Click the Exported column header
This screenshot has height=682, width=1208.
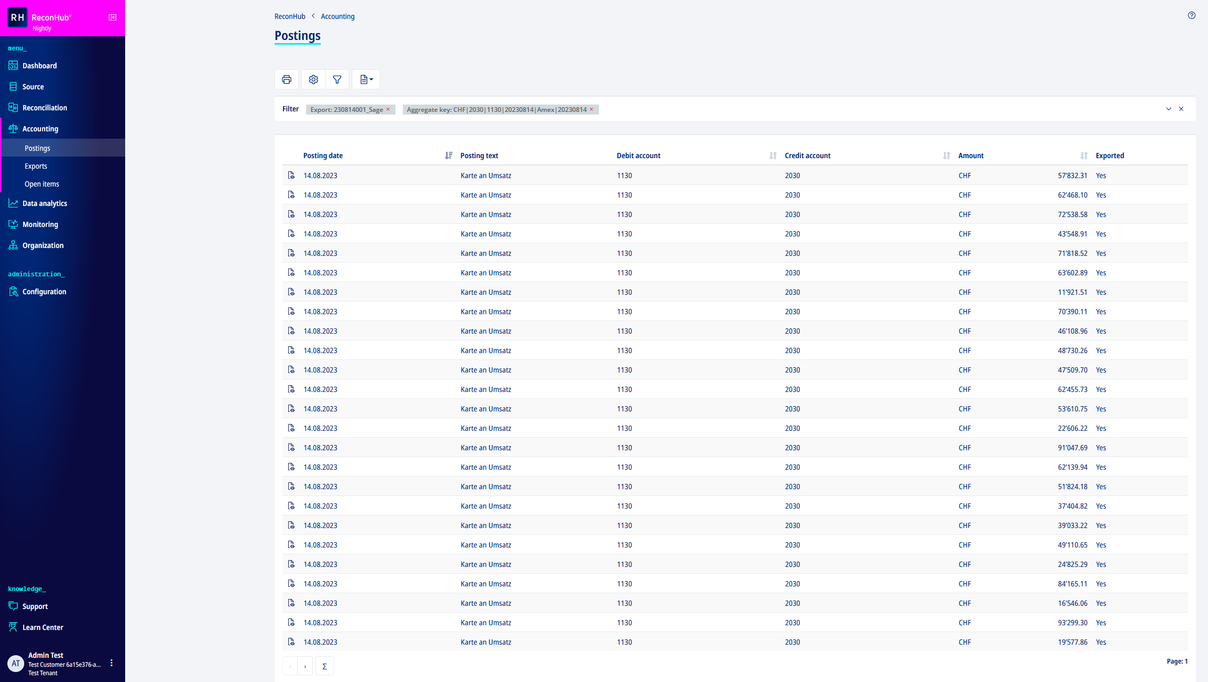1110,156
